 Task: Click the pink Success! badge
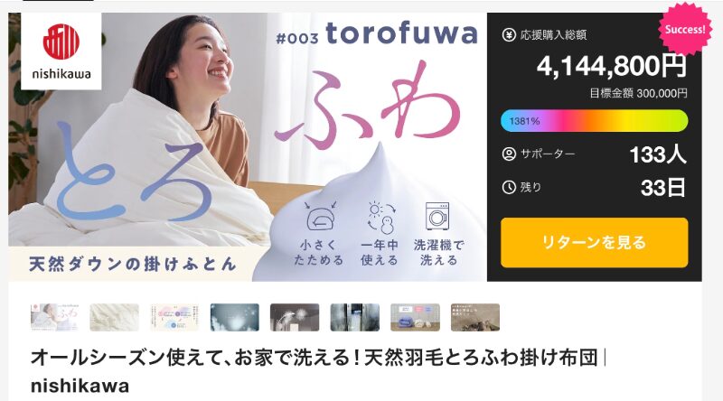pos(685,30)
